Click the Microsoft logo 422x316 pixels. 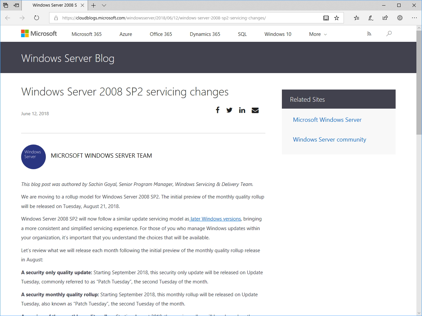[39, 34]
